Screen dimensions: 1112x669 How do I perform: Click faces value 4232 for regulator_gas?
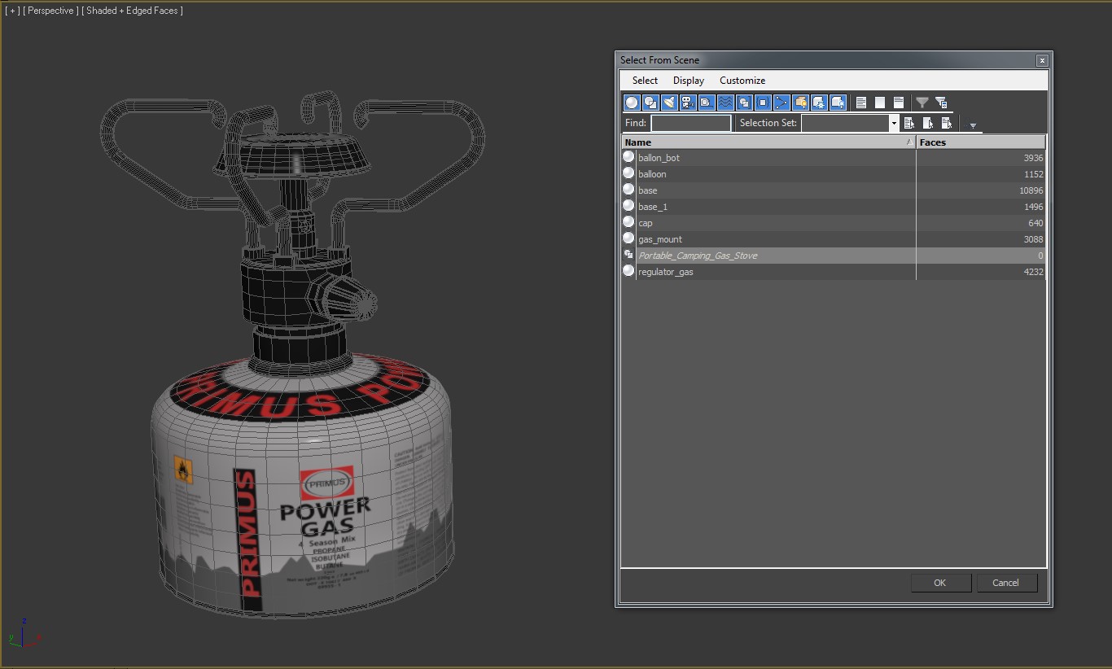[x=1033, y=272]
